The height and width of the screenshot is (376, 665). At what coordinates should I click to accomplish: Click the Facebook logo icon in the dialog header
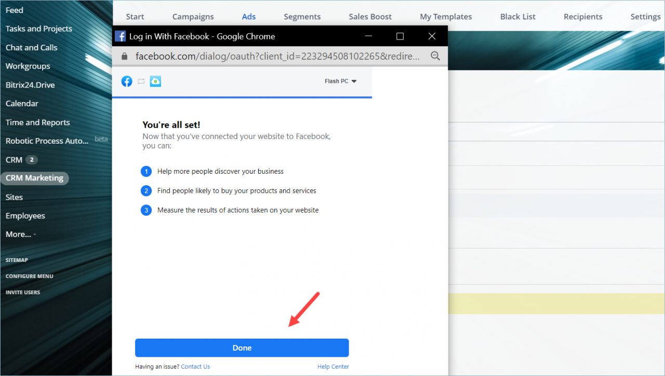[x=127, y=81]
